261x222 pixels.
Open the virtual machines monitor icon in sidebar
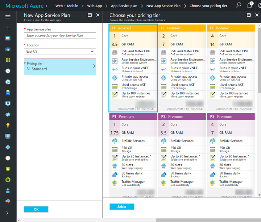coord(8,104)
